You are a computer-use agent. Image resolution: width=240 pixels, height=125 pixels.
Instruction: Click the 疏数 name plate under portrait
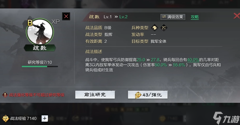click(x=40, y=48)
